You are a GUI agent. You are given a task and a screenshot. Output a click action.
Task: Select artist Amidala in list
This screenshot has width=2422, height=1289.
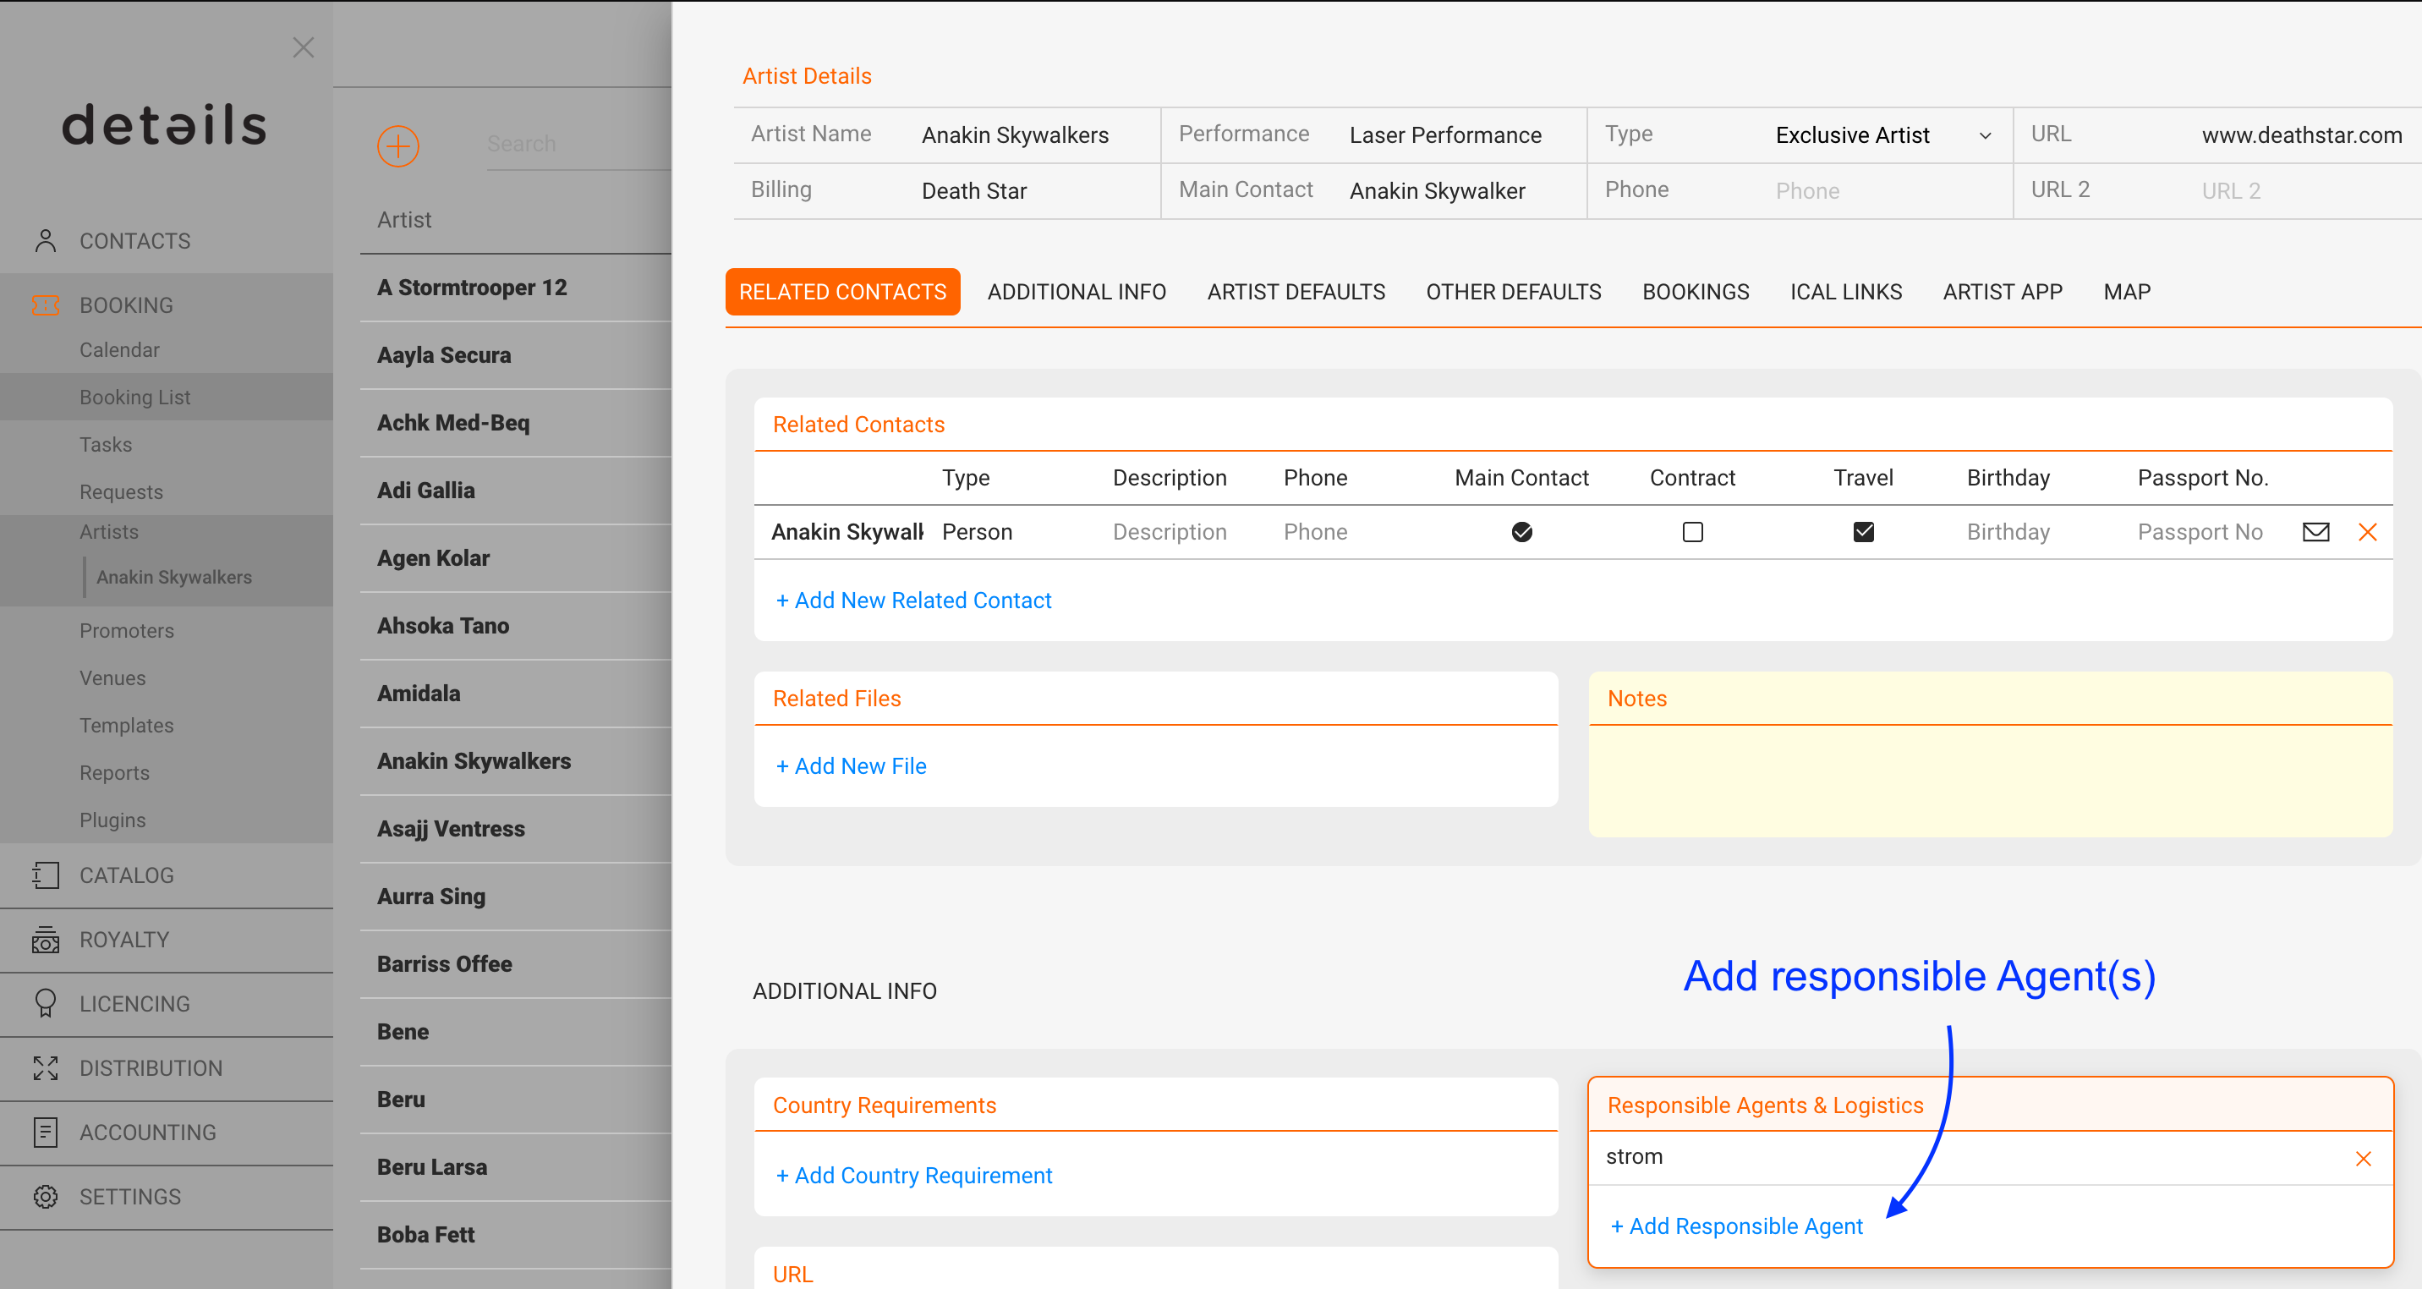419,693
